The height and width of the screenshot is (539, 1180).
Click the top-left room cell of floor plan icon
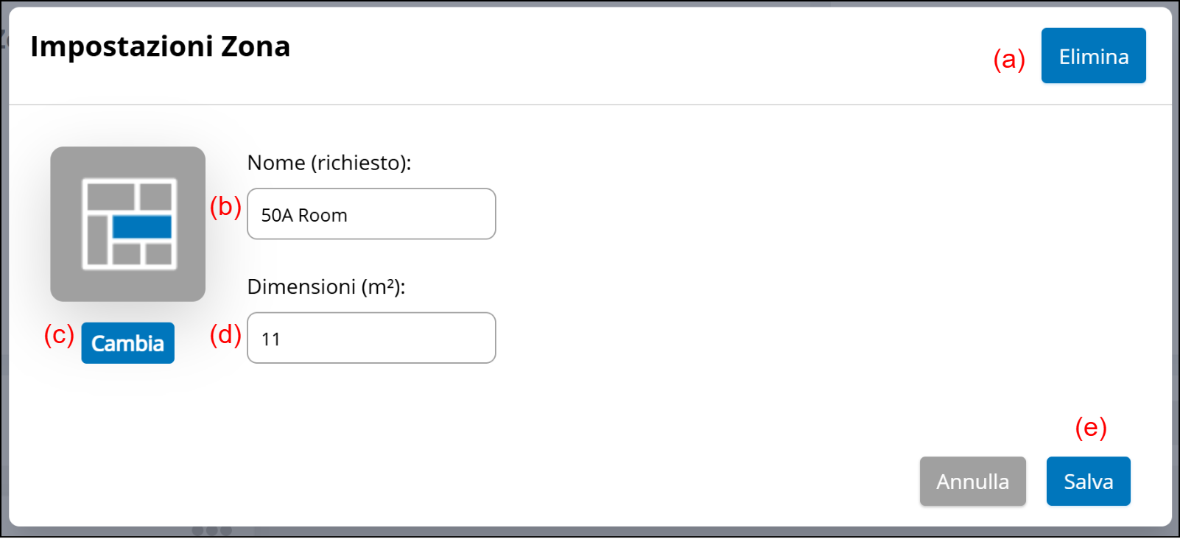110,197
